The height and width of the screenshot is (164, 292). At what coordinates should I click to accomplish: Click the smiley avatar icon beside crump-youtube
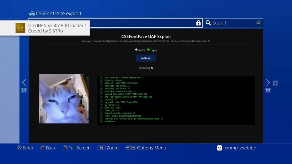pos(220,148)
